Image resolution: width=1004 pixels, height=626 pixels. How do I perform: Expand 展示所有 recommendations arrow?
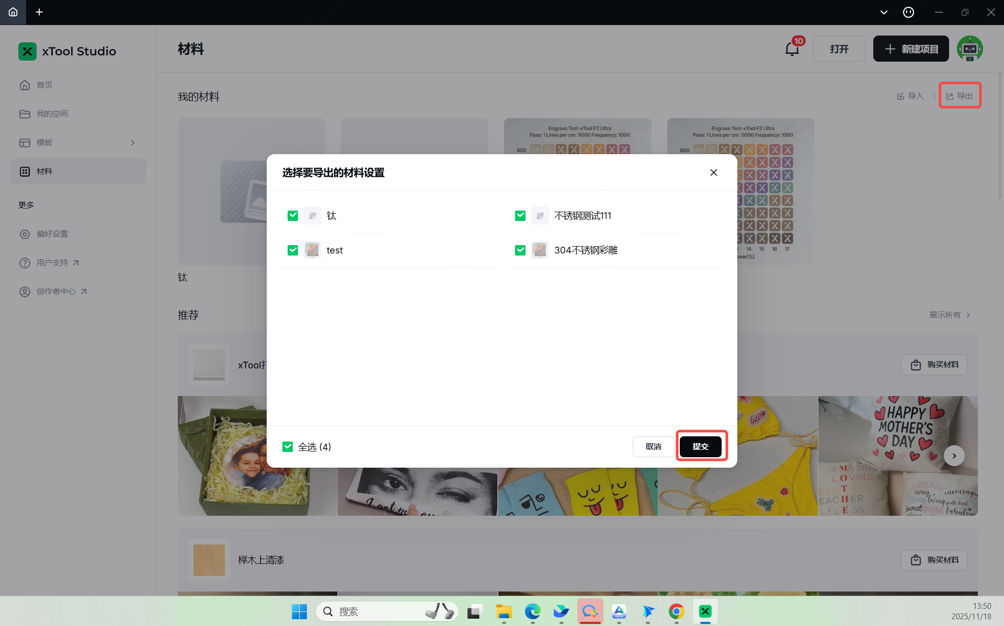[x=968, y=315]
